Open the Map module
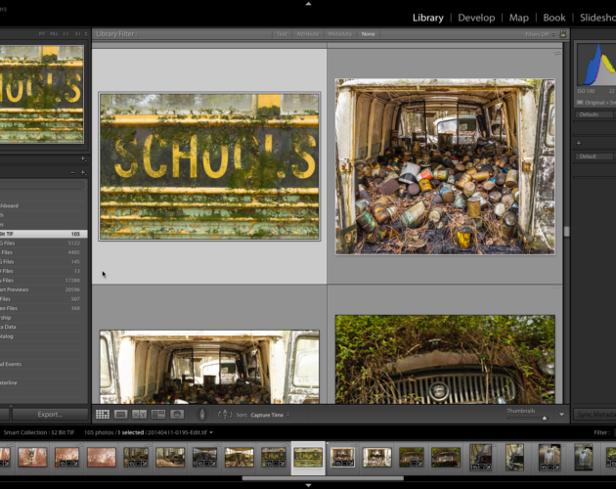The height and width of the screenshot is (489, 616). coord(519,18)
